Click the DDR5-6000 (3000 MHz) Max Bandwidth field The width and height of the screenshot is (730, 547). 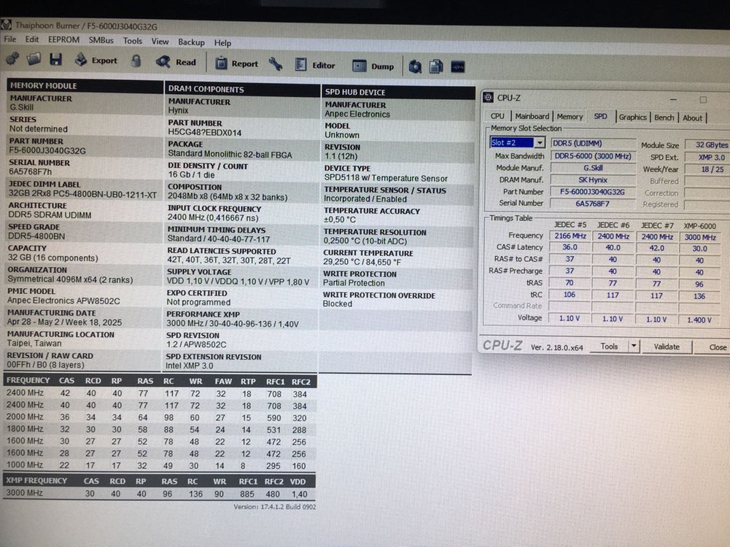(x=593, y=156)
